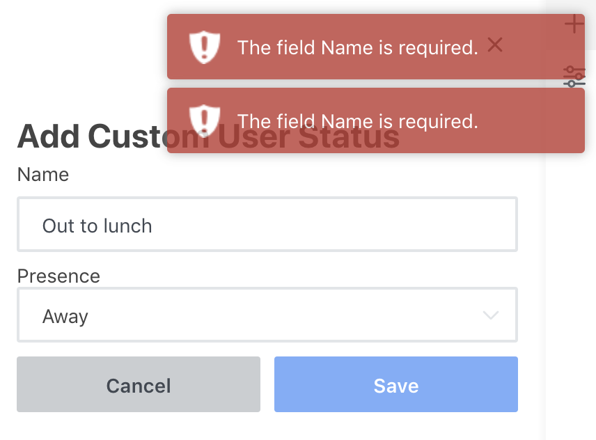
Task: Click empty area right of 'Out to lunch'
Action: [x=348, y=224]
